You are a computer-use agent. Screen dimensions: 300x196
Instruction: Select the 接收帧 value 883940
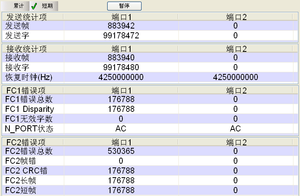[x=121, y=58]
